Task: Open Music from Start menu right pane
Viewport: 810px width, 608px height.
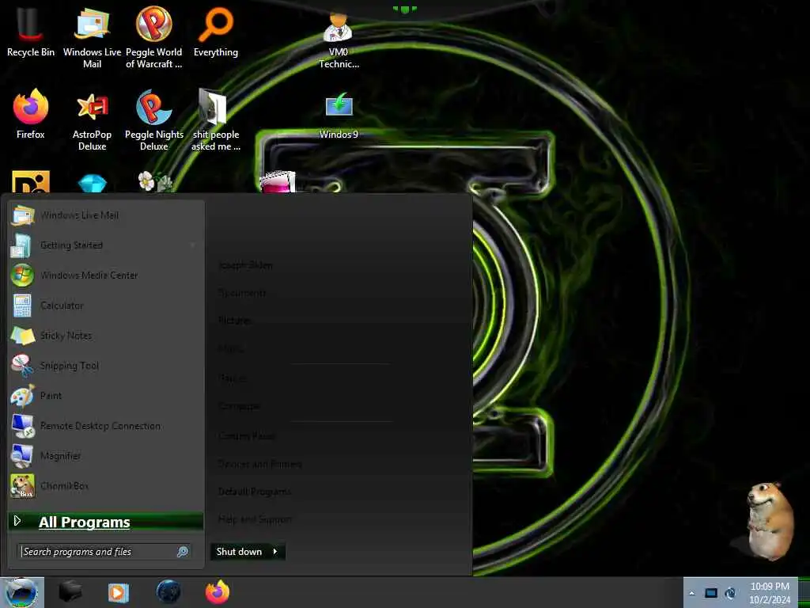Action: click(x=231, y=349)
